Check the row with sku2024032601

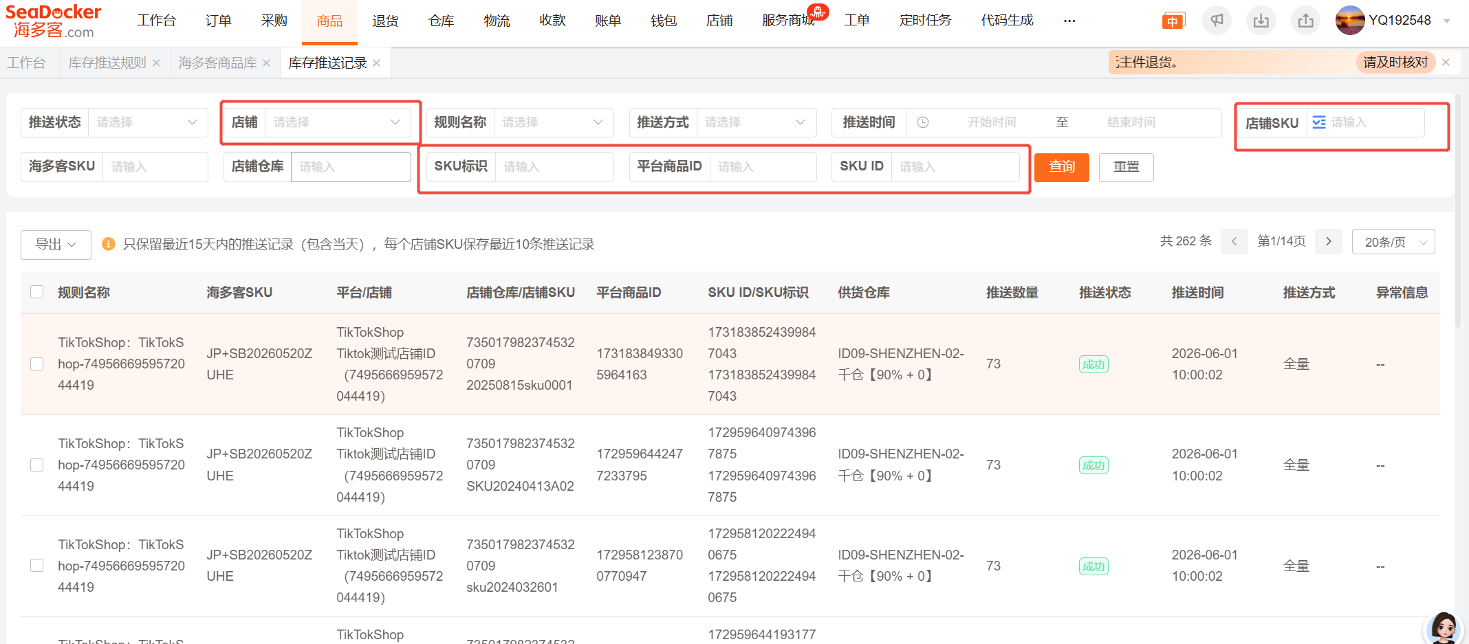(x=37, y=566)
